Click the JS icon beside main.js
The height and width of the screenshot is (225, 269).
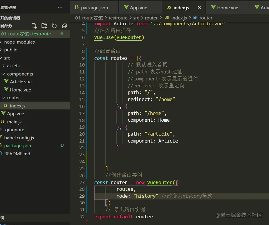3,122
